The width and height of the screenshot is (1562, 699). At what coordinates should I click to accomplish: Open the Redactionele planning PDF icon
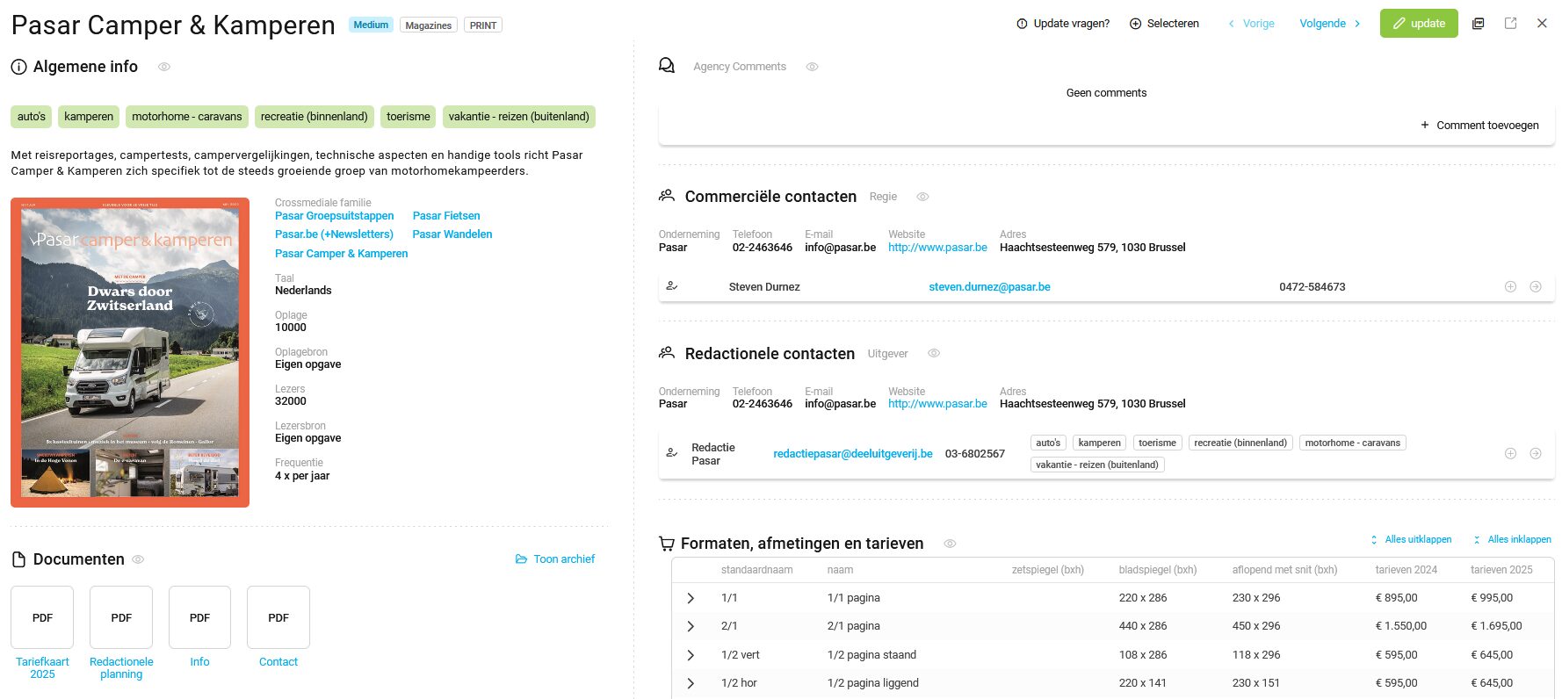(121, 617)
